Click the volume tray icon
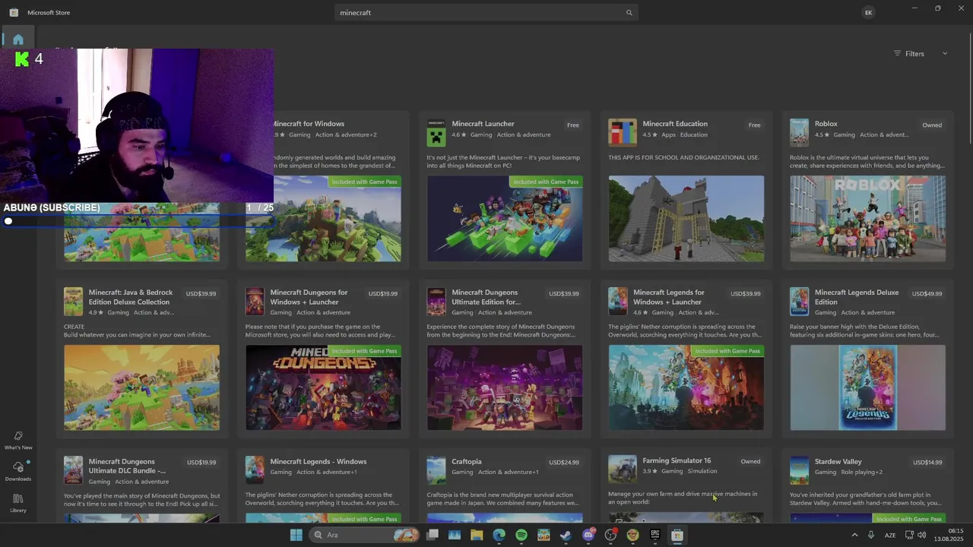973x547 pixels. pos(922,535)
